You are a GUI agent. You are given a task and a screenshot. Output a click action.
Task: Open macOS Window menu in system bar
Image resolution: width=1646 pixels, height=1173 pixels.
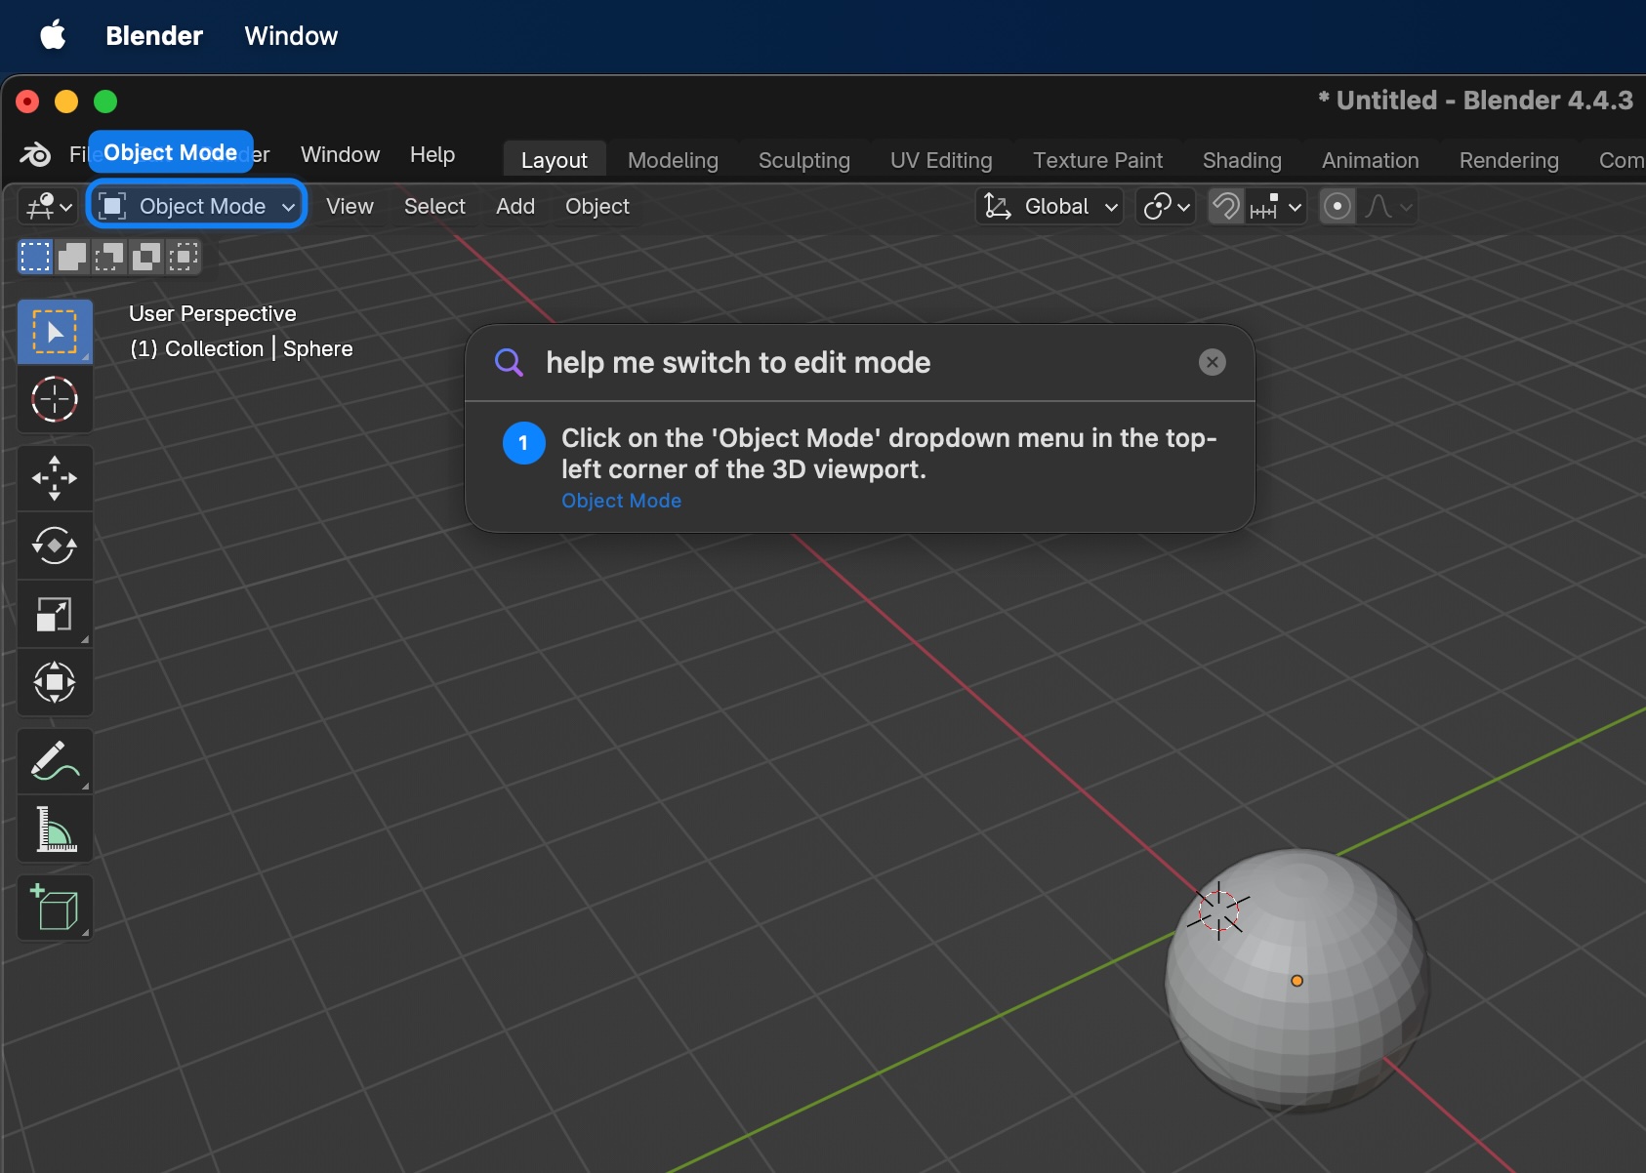pos(291,36)
